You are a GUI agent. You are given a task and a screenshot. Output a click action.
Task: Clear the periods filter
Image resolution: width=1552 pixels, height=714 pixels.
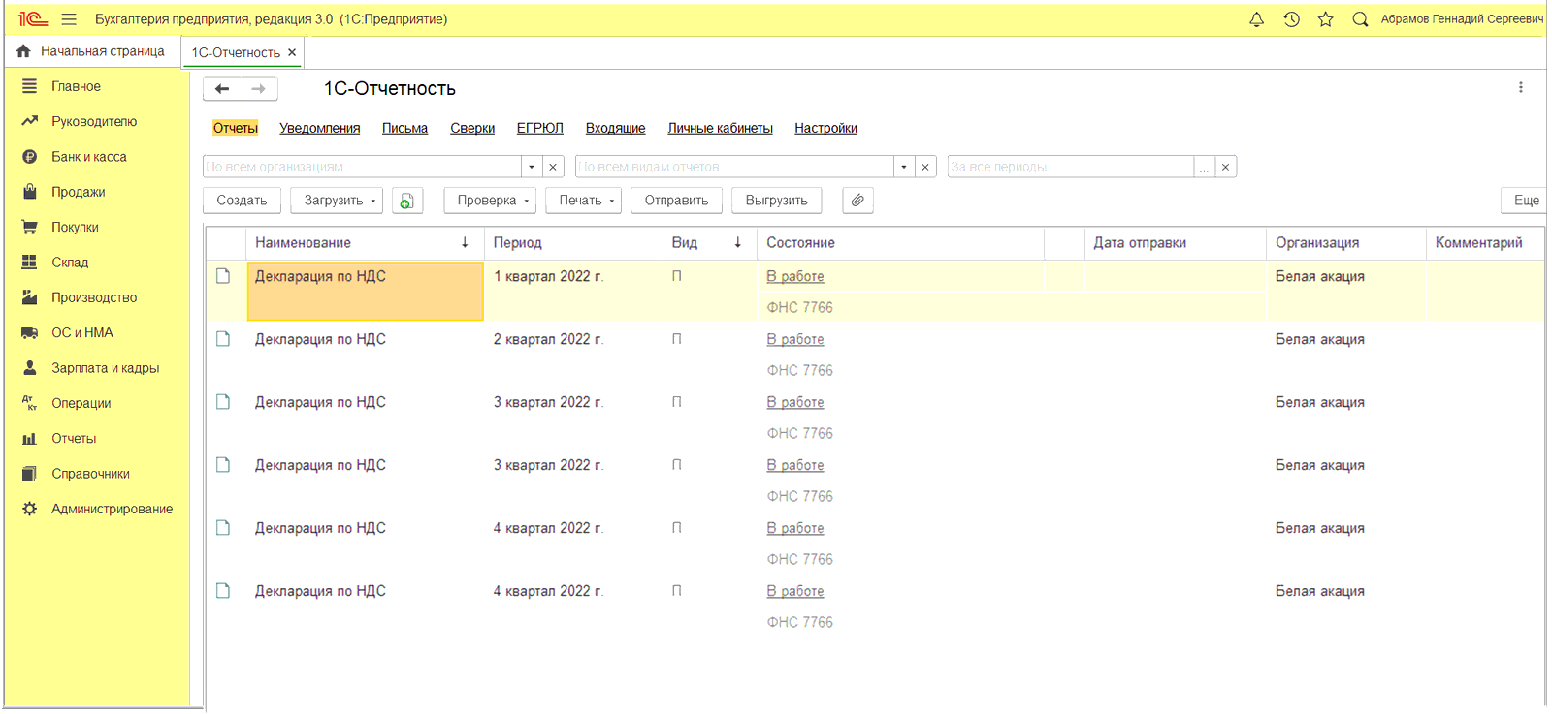[1225, 167]
